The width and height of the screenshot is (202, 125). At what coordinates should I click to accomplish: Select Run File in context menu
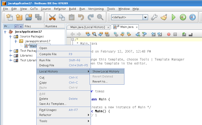(x=64, y=60)
